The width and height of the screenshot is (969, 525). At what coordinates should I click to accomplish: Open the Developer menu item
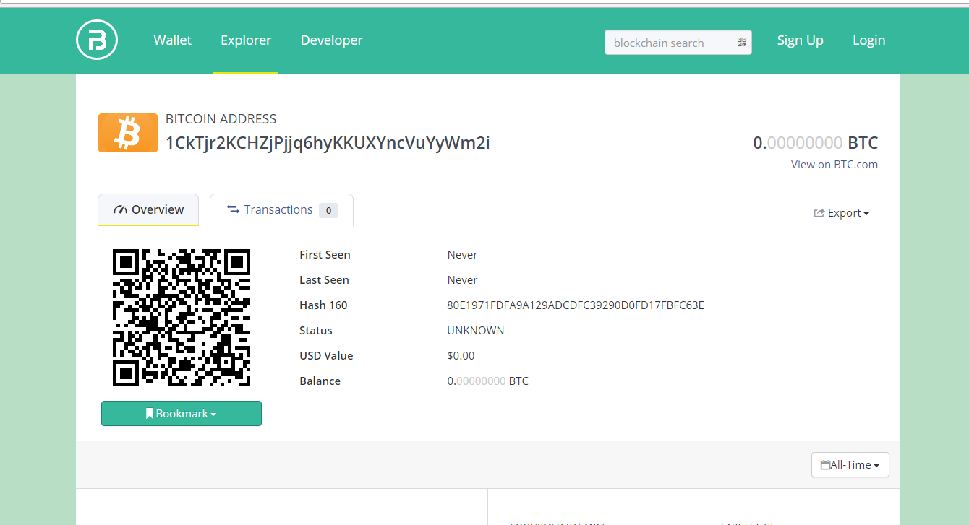(331, 40)
